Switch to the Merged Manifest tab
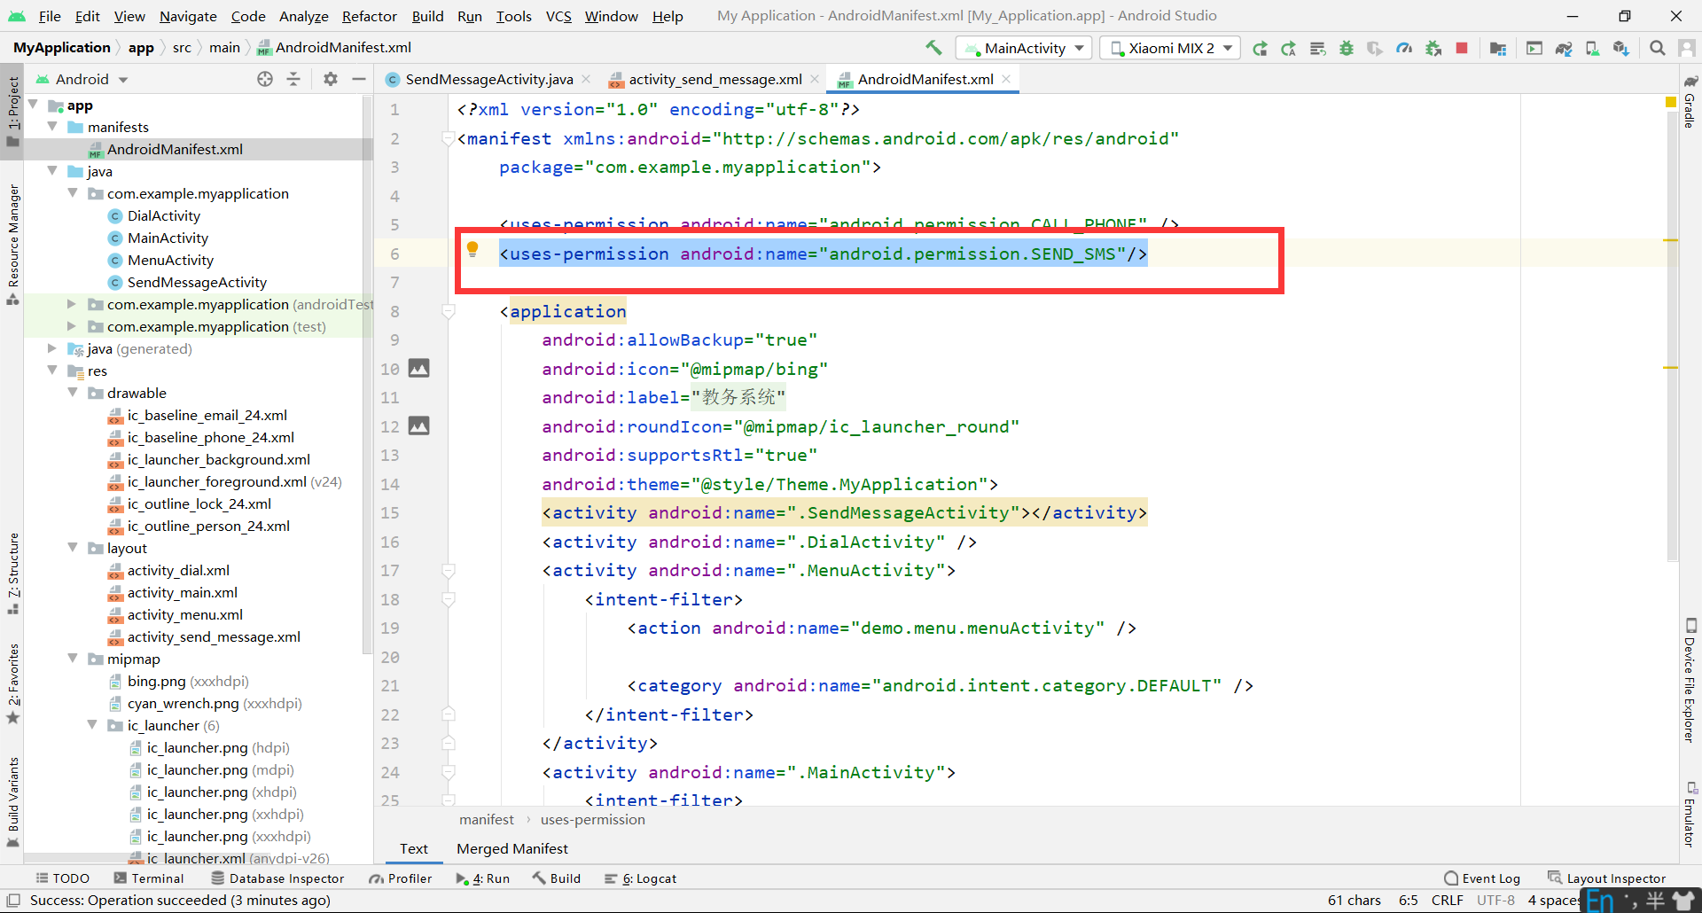 [511, 848]
